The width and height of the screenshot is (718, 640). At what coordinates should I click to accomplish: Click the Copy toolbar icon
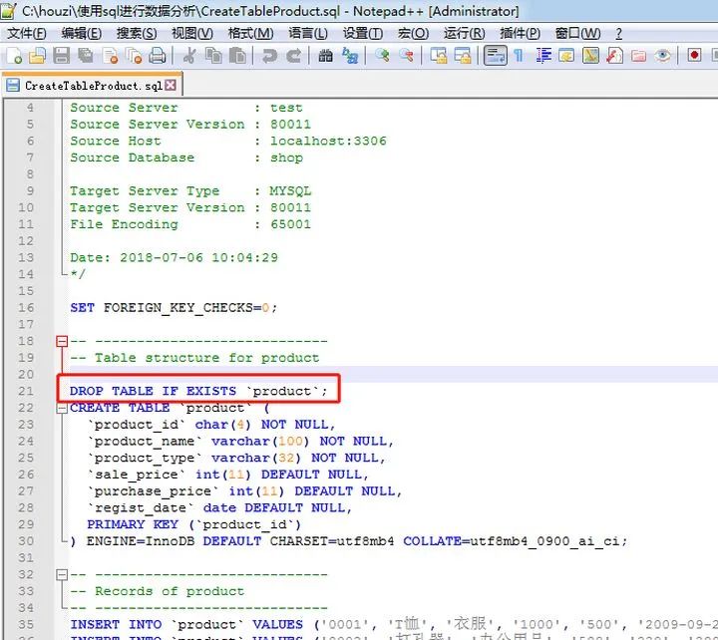tap(213, 56)
